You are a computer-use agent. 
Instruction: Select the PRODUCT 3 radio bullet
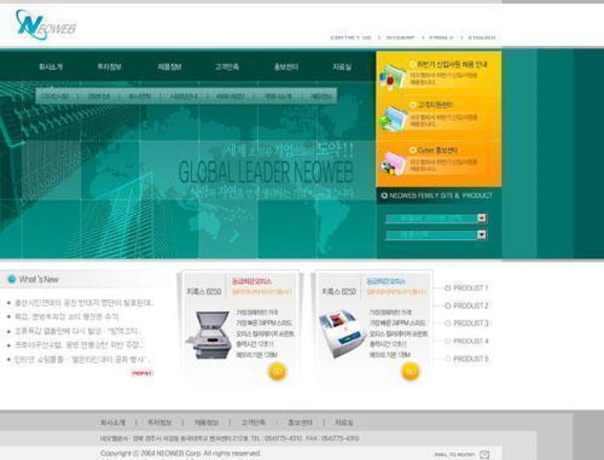click(x=448, y=324)
